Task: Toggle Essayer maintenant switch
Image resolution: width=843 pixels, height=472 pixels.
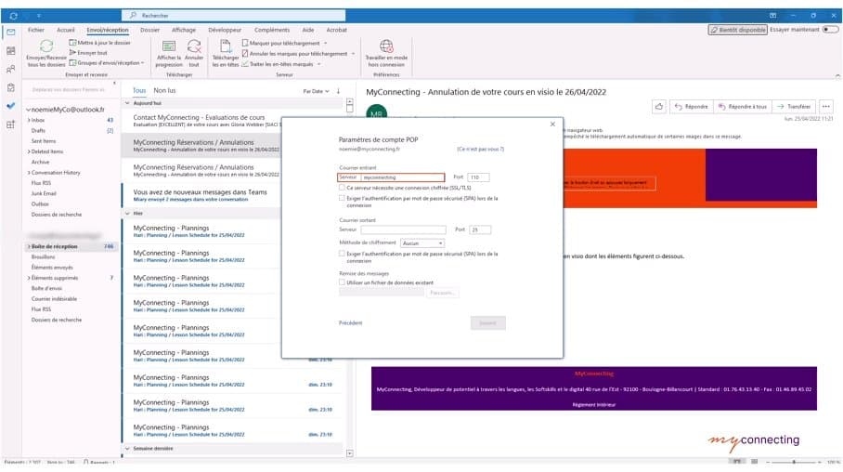Action: tap(831, 30)
